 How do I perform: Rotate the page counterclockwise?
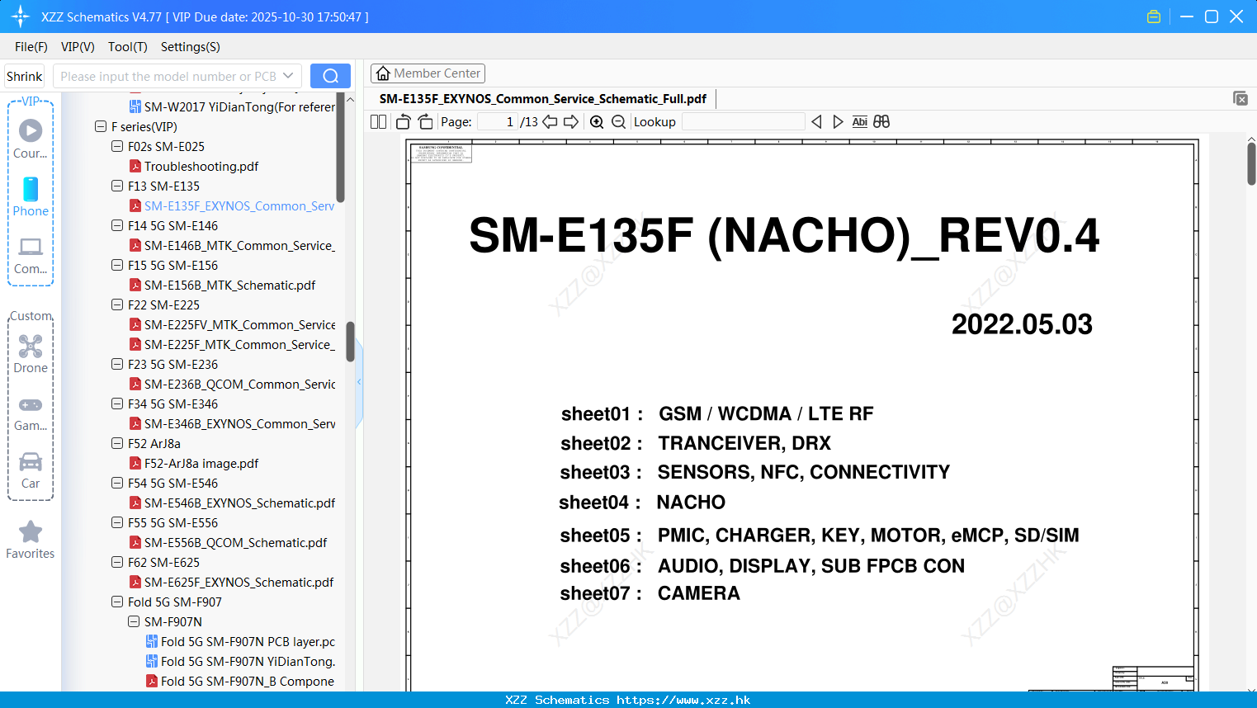pos(404,122)
